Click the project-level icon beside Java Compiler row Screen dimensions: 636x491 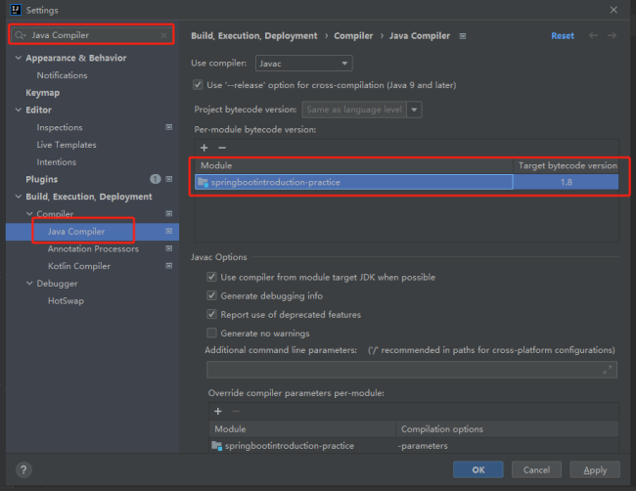point(168,231)
